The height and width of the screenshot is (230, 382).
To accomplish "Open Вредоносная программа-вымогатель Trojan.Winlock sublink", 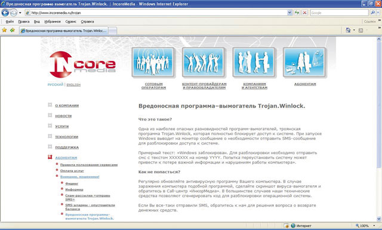I will pyautogui.click(x=90, y=217).
